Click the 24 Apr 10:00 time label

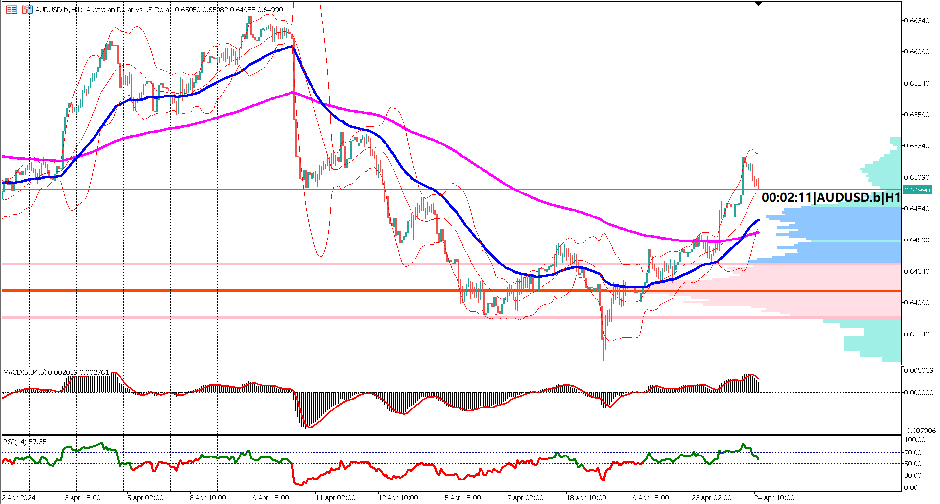pos(774,498)
